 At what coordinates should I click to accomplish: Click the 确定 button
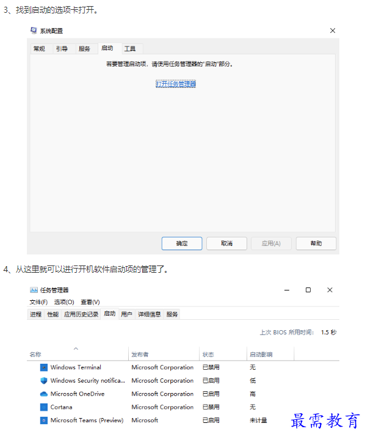(182, 243)
